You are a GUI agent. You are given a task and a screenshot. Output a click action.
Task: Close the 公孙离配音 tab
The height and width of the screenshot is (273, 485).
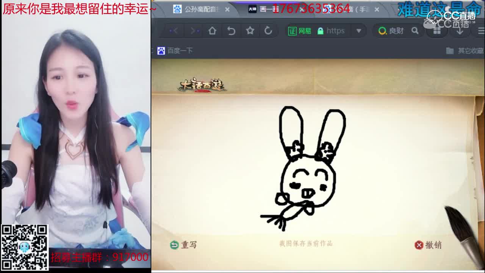(x=227, y=9)
